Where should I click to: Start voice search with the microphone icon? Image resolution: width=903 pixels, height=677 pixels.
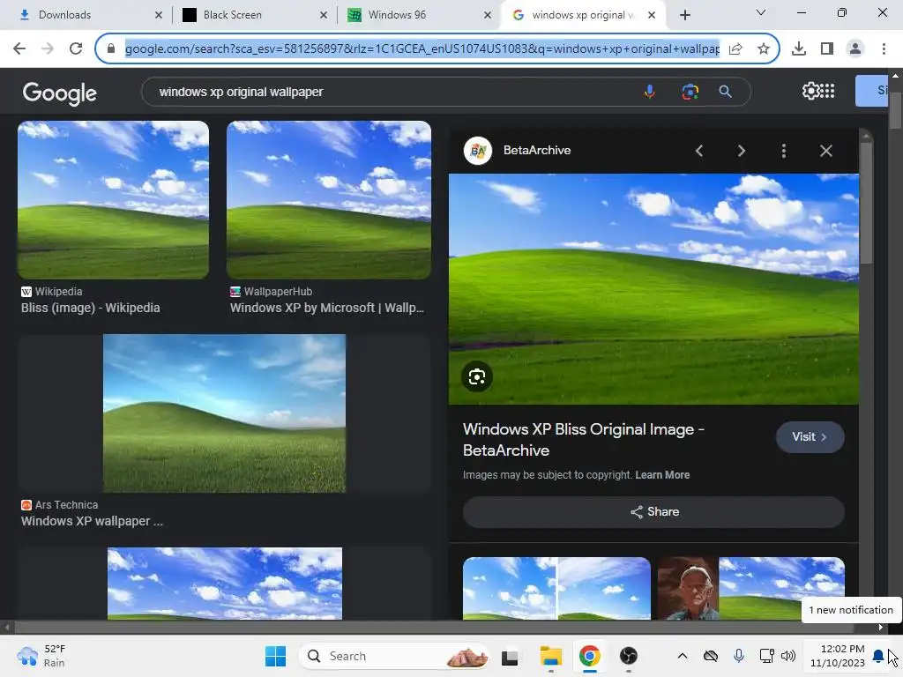(x=649, y=92)
